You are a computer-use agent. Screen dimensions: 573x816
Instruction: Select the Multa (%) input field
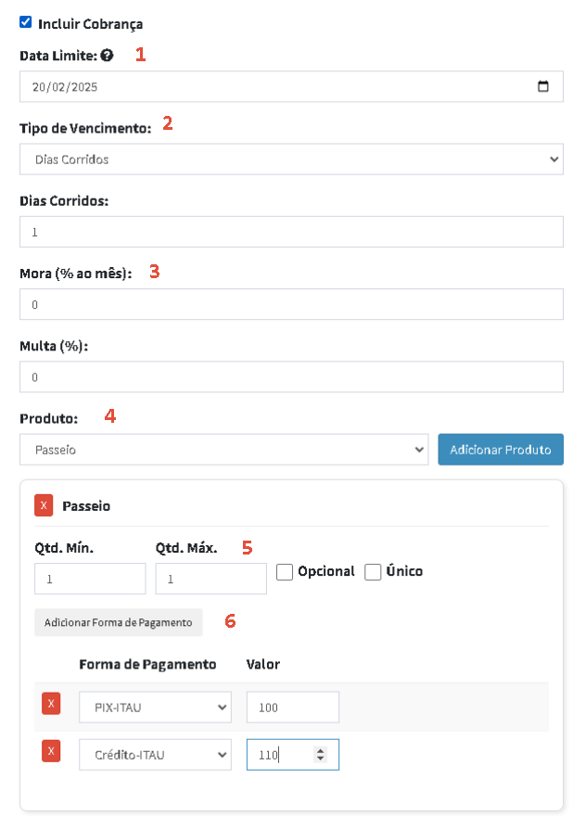click(291, 376)
